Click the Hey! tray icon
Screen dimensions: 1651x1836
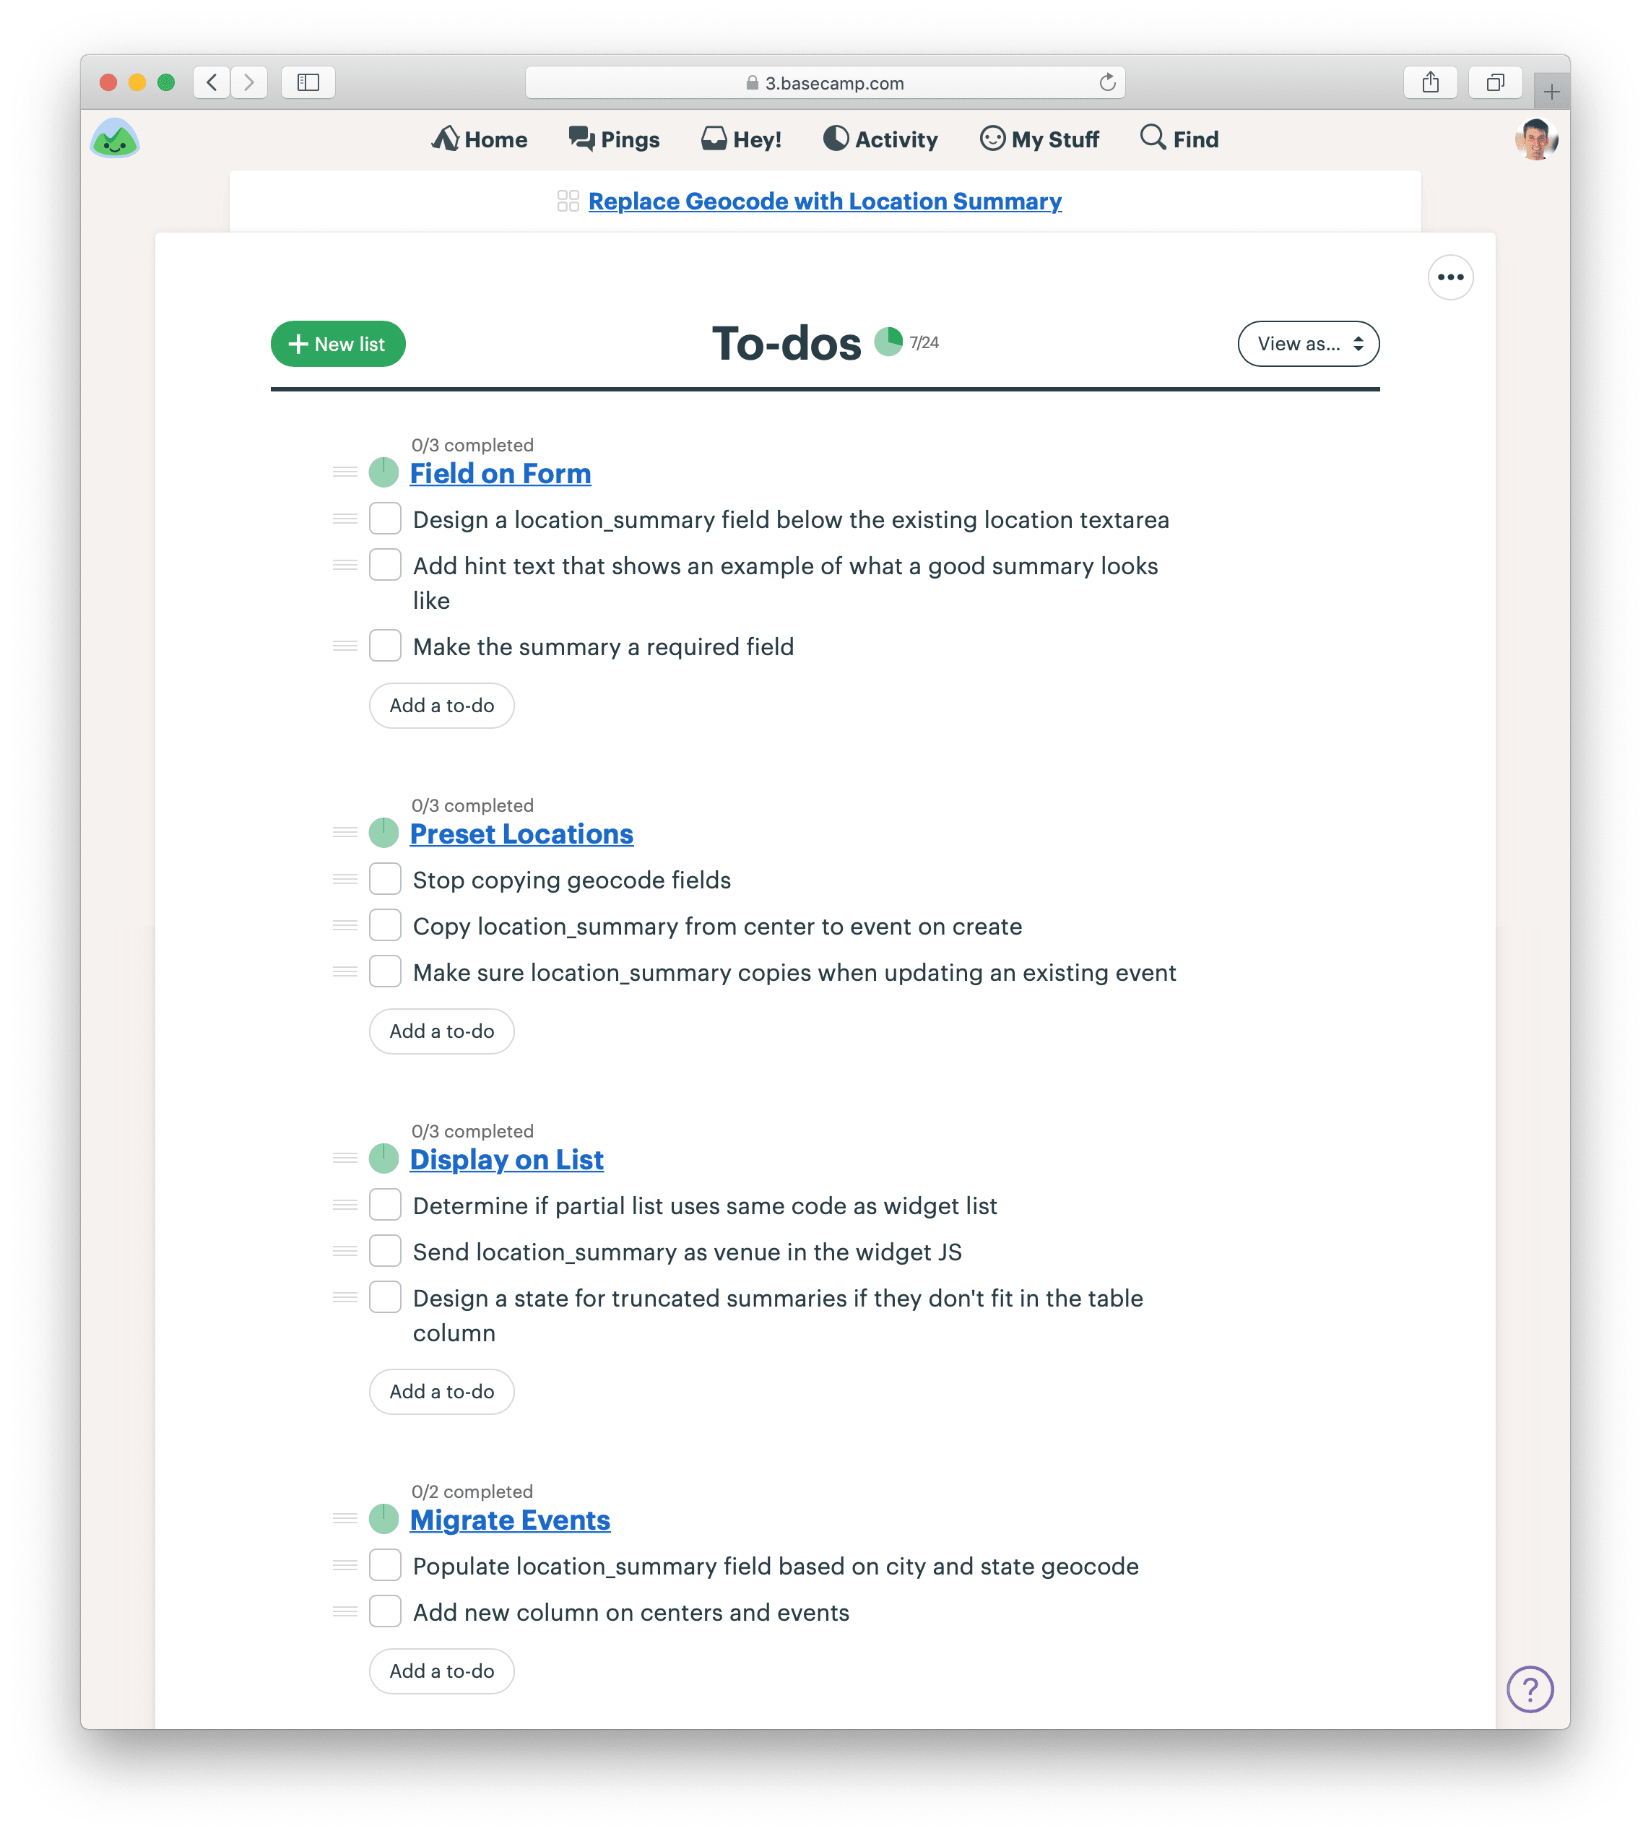coord(714,137)
